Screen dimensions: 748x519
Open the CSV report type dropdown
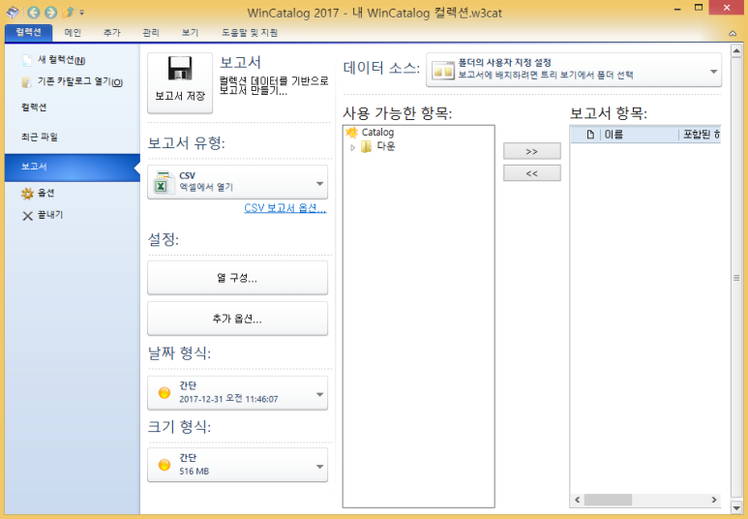(x=238, y=182)
